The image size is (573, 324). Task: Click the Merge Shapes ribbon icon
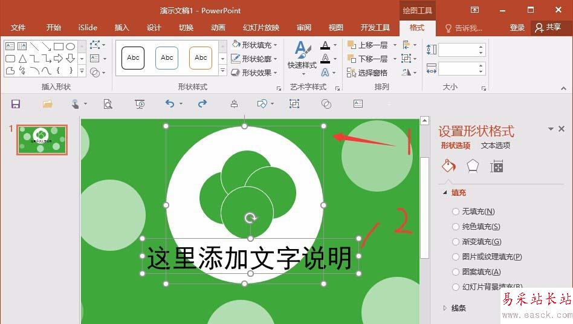pos(95,73)
